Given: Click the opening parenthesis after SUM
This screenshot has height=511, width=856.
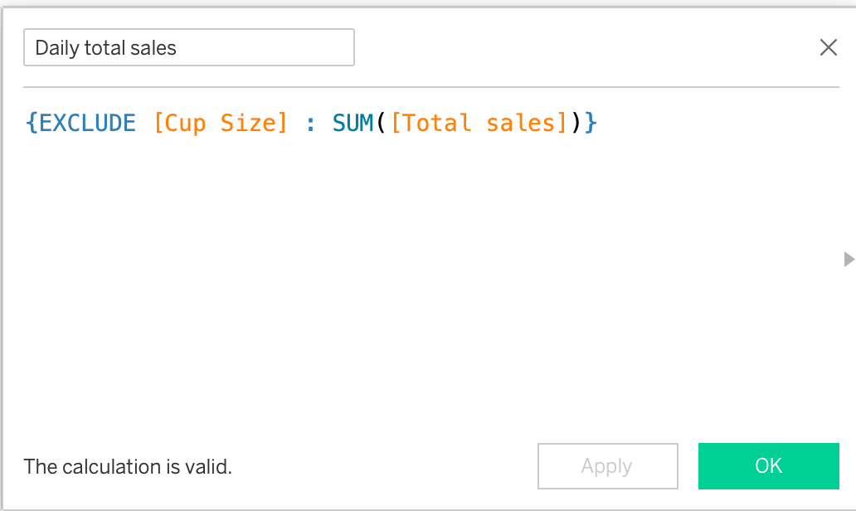Looking at the screenshot, I should coord(382,124).
